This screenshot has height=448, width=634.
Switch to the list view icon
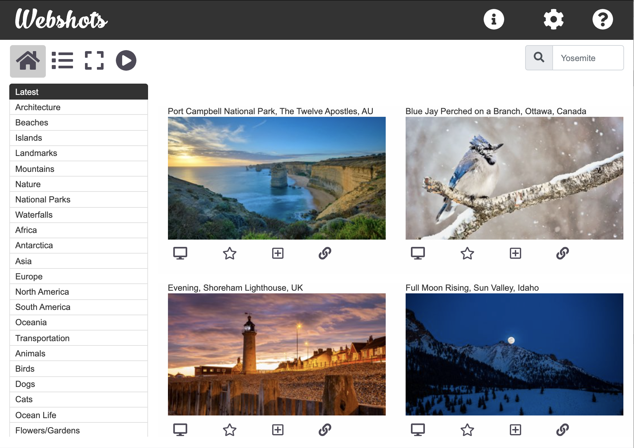point(62,61)
